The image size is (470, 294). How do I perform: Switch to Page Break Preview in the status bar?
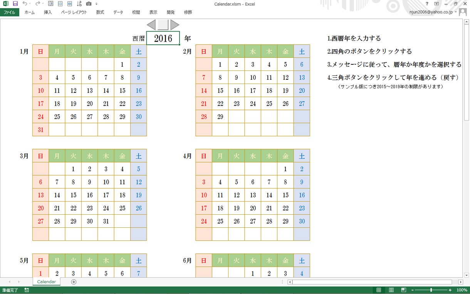(x=403, y=290)
